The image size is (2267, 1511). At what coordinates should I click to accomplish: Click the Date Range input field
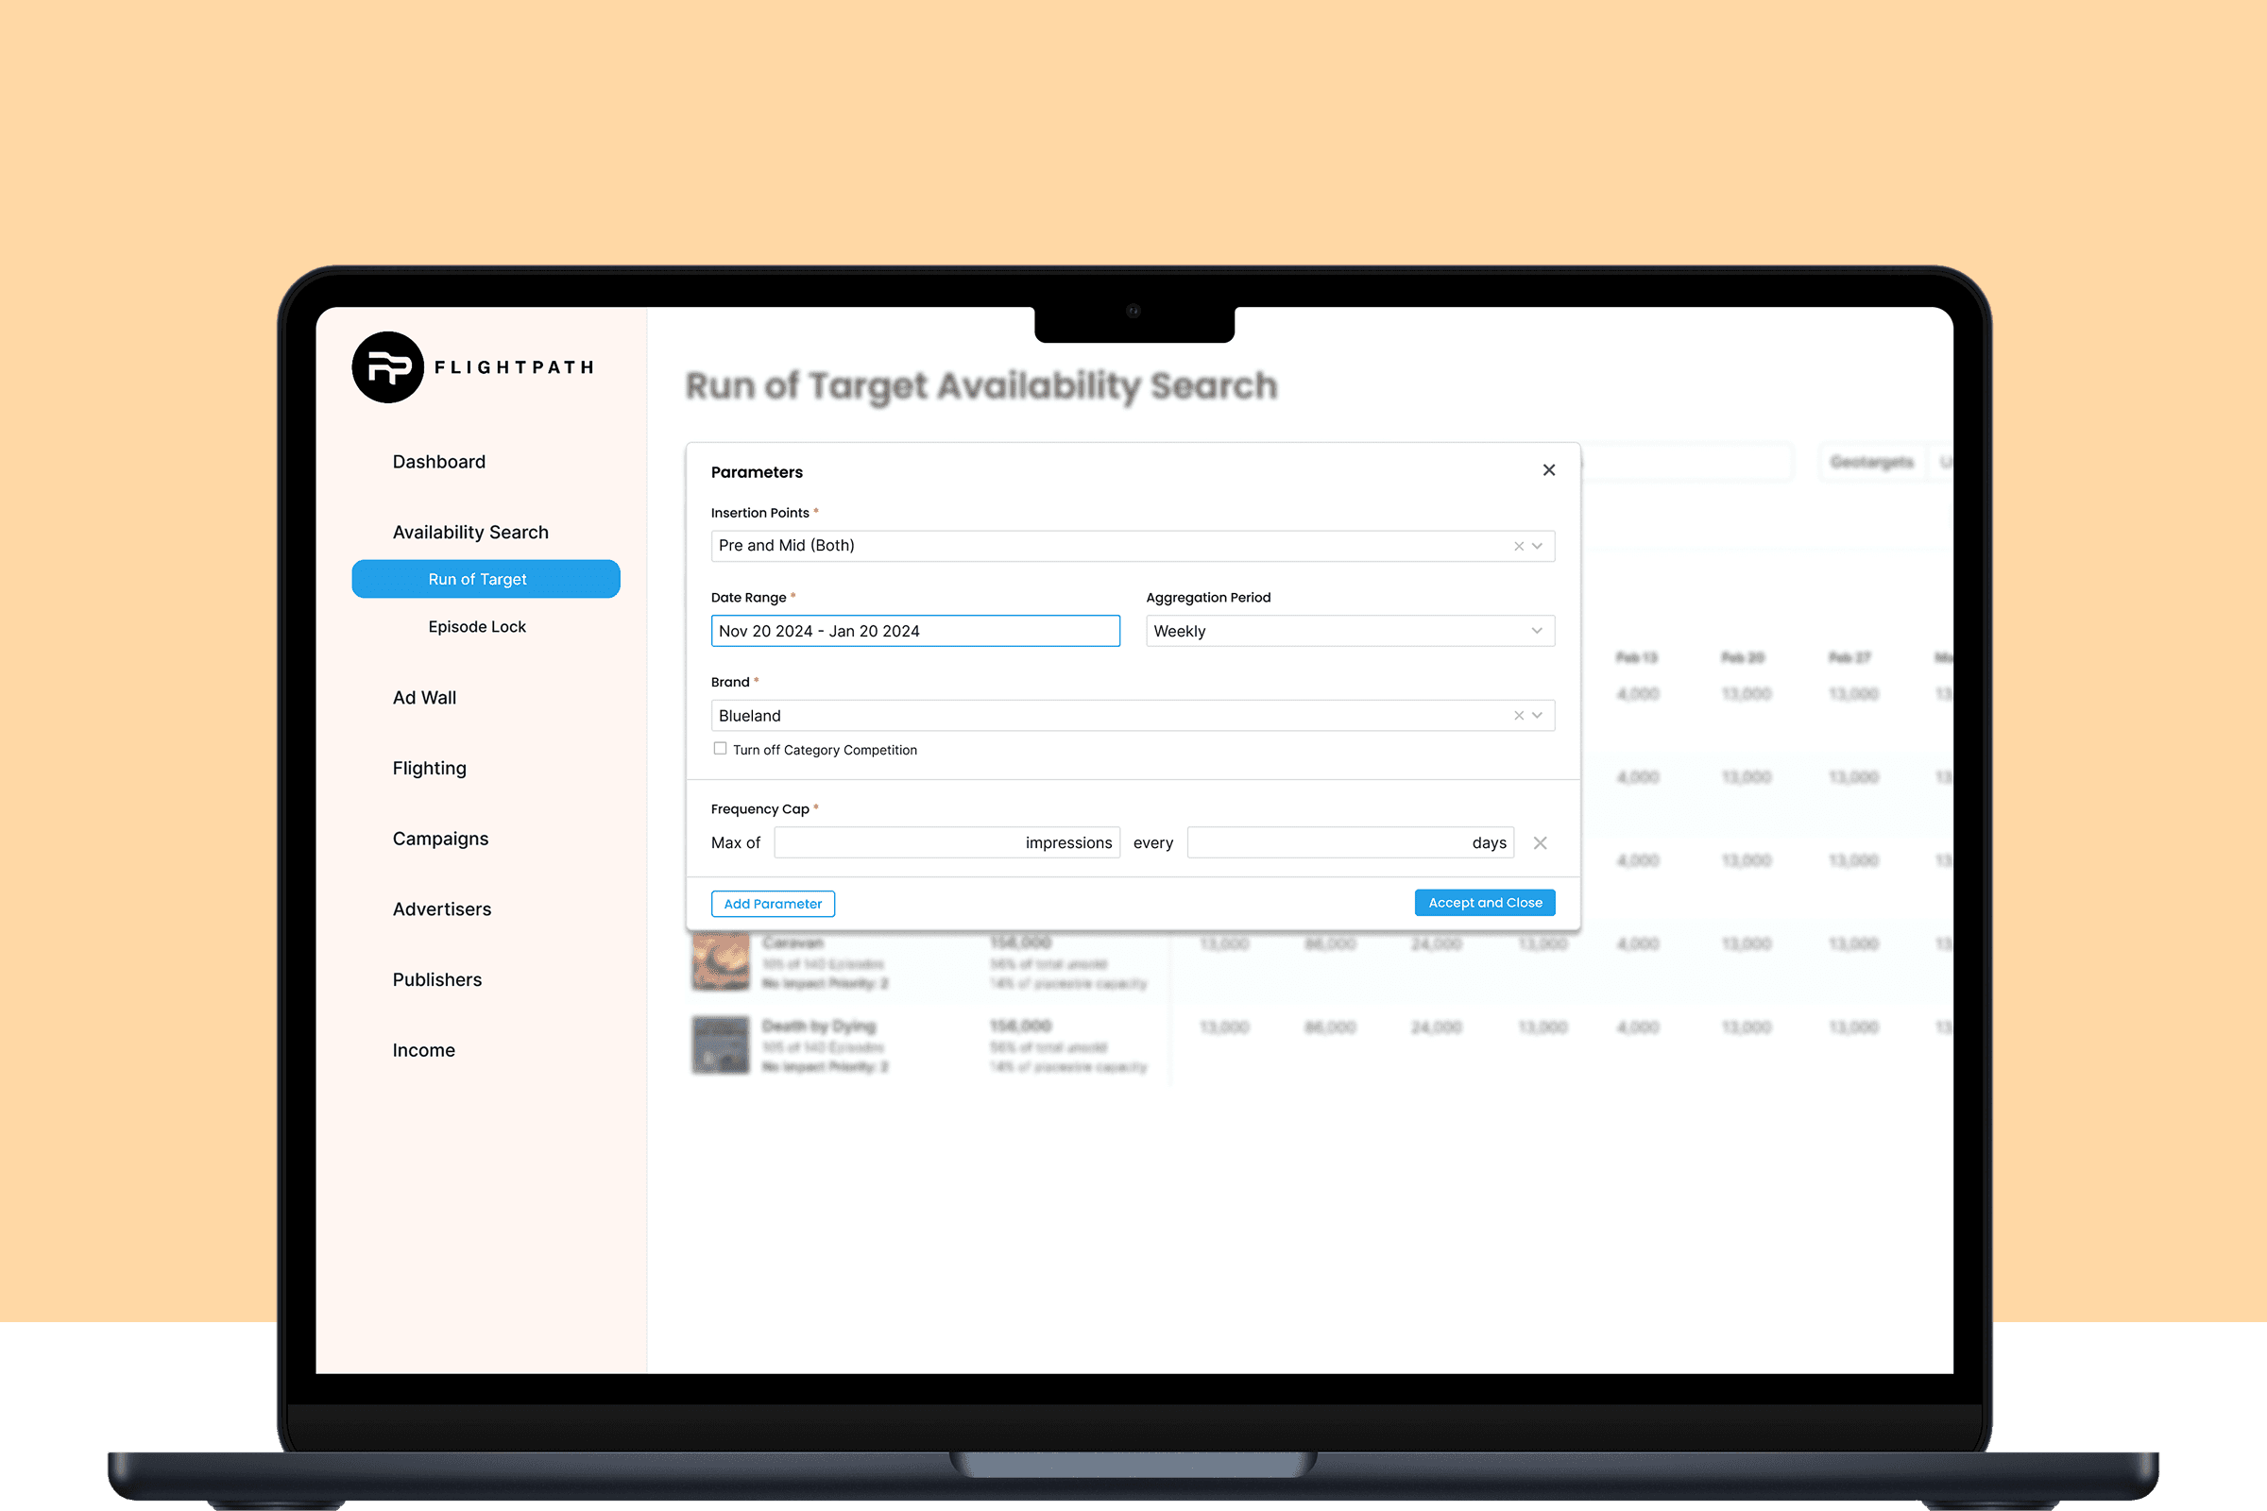pyautogui.click(x=913, y=631)
